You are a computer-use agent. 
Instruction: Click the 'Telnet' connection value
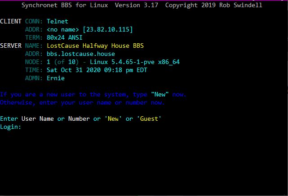[x=58, y=21]
